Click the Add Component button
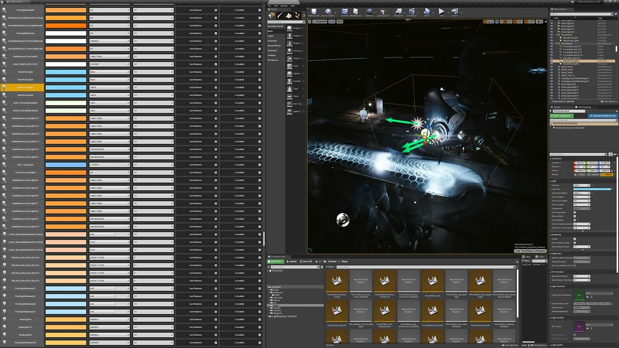Viewport: 619px width, 348px height. coord(562,116)
